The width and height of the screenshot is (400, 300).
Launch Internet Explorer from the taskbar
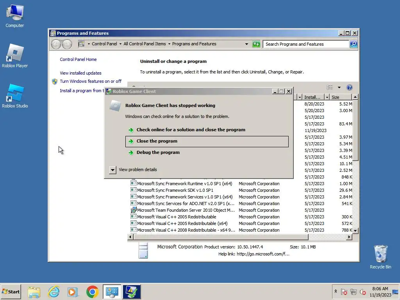click(x=54, y=291)
